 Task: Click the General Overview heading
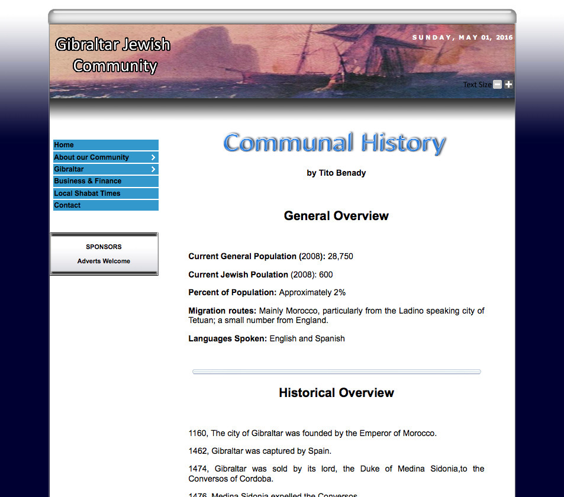pyautogui.click(x=336, y=215)
